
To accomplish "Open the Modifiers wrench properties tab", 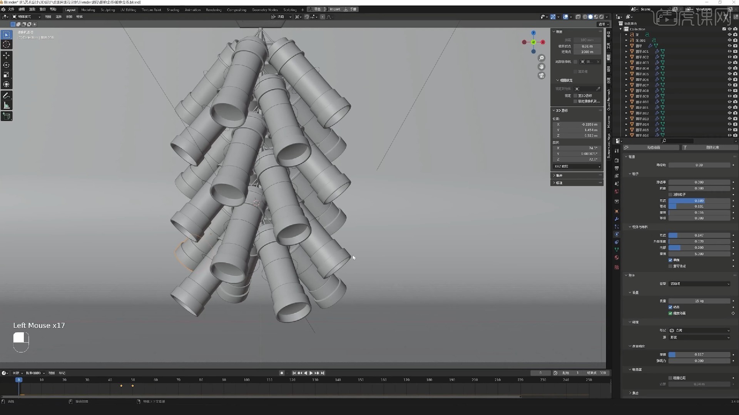I will (x=617, y=219).
